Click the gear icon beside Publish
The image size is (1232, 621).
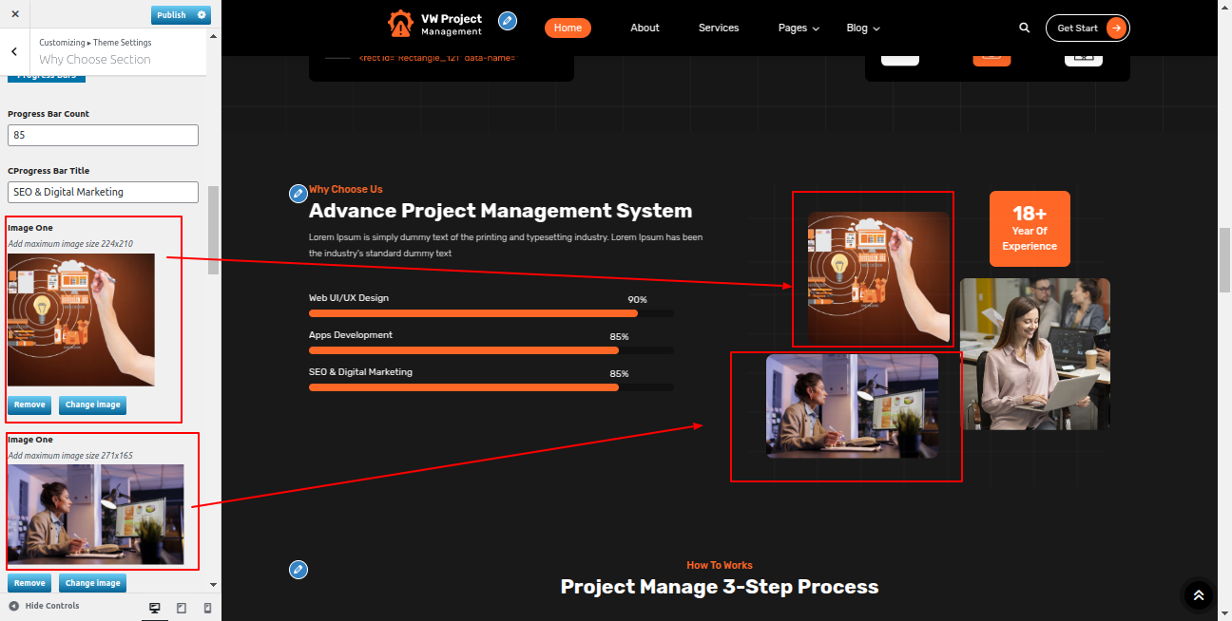pyautogui.click(x=201, y=15)
